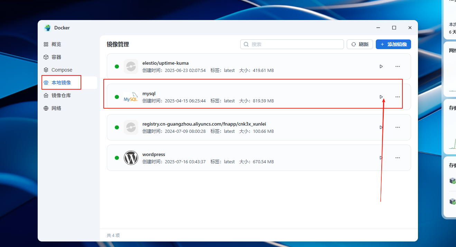Image resolution: width=456 pixels, height=247 pixels.
Task: Click the 创建时间 2025-07-16 03:43:37 text
Action: click(174, 162)
